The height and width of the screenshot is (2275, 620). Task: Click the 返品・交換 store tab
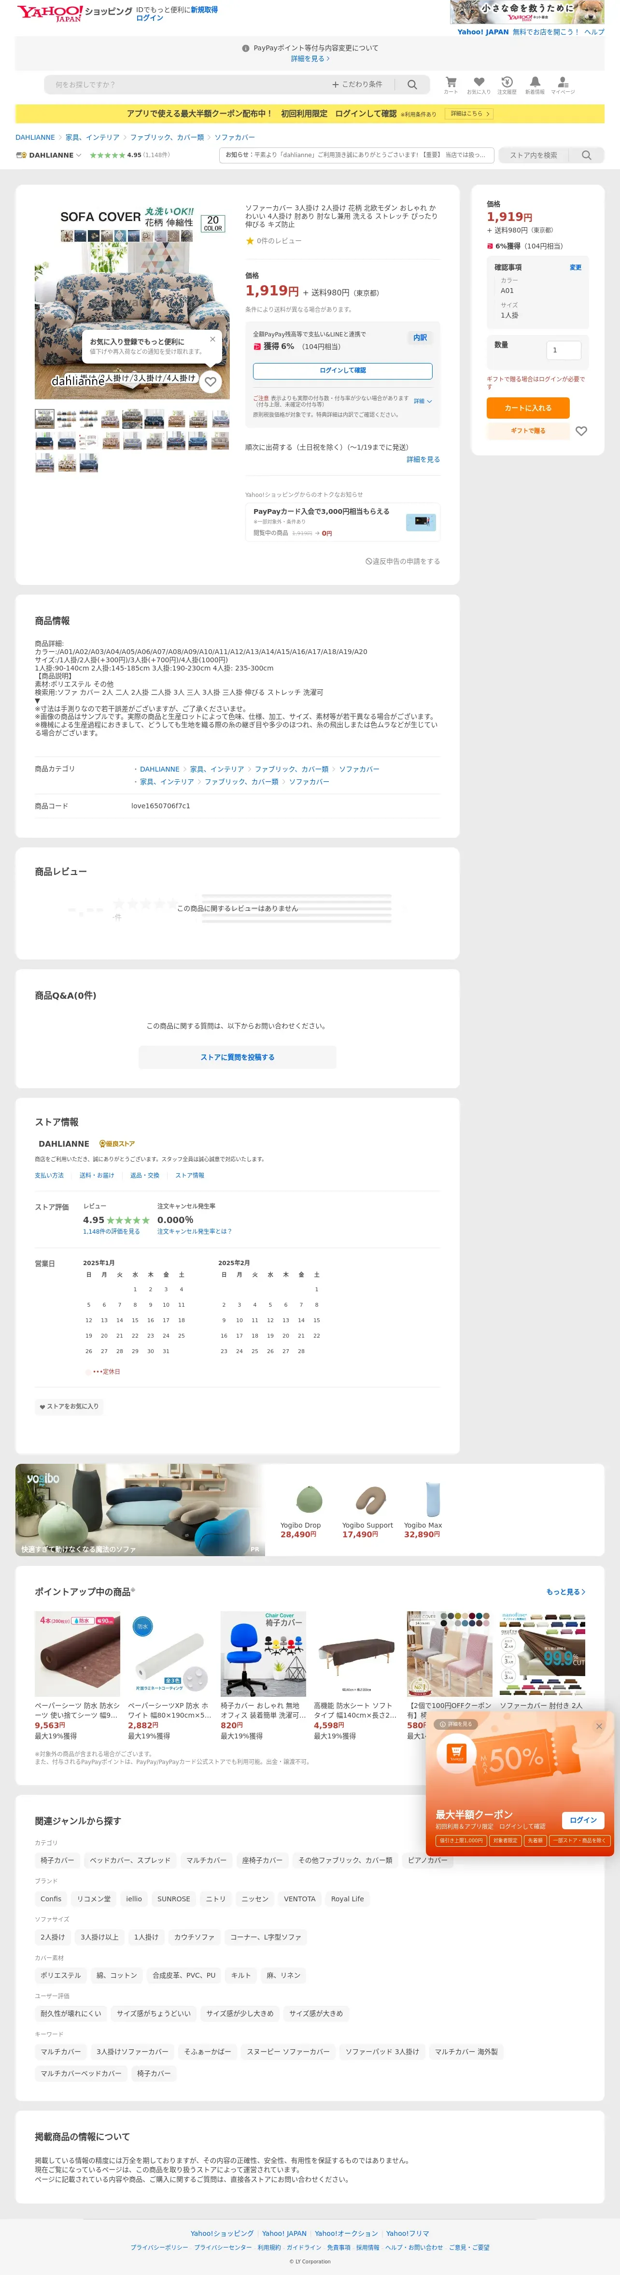click(x=145, y=1176)
